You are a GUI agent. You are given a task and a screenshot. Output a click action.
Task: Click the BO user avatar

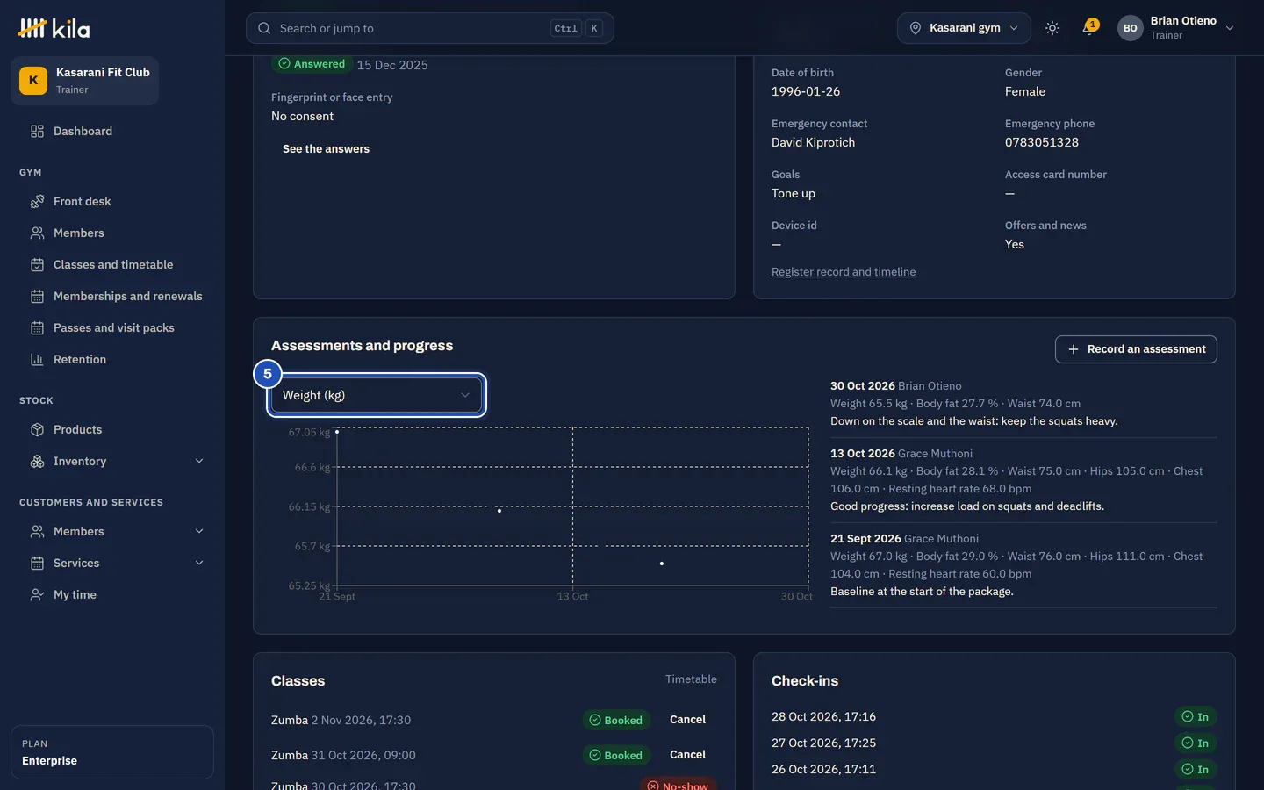(1131, 28)
